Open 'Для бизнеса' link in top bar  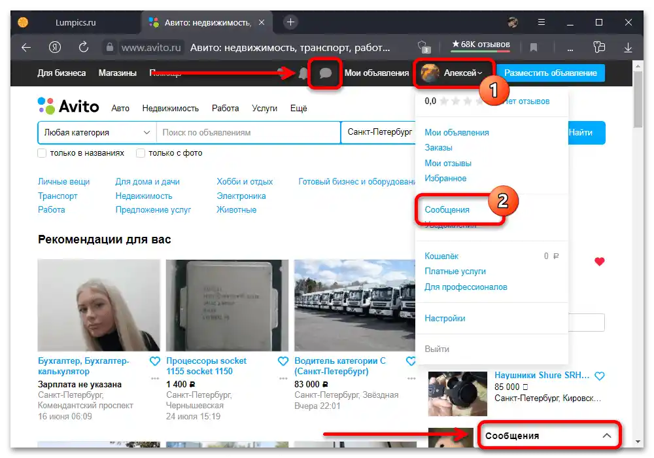(x=61, y=73)
